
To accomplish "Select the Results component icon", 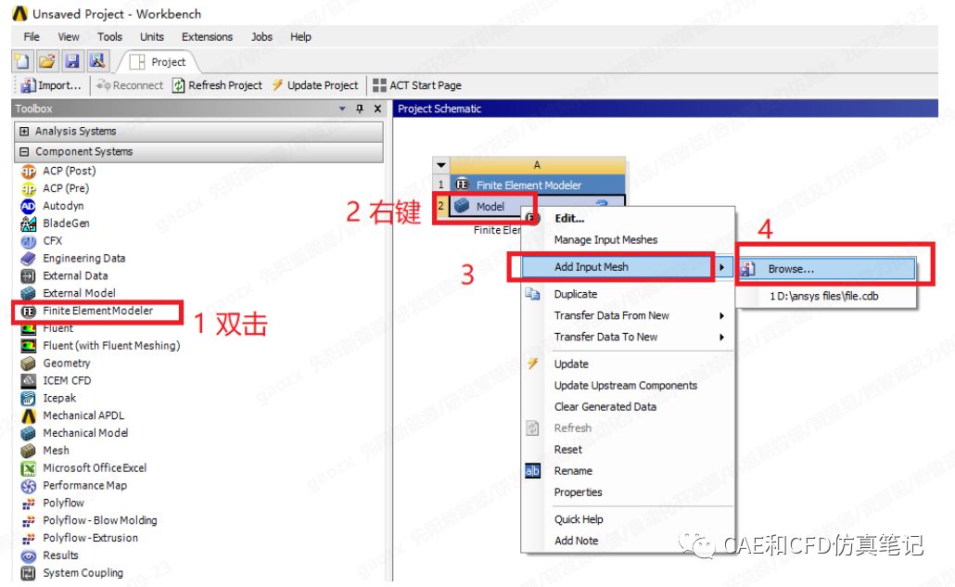I will pos(28,556).
